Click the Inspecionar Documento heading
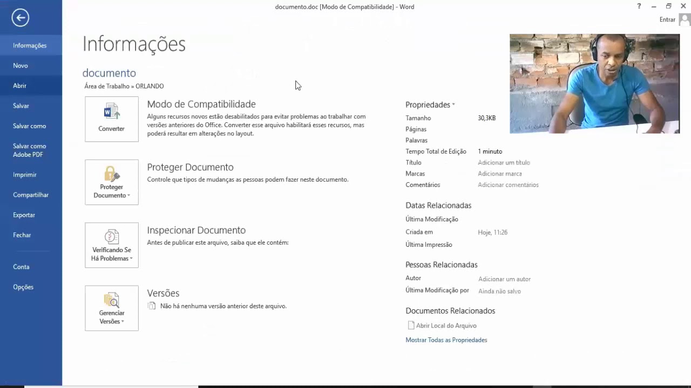This screenshot has width=691, height=388. [x=196, y=230]
